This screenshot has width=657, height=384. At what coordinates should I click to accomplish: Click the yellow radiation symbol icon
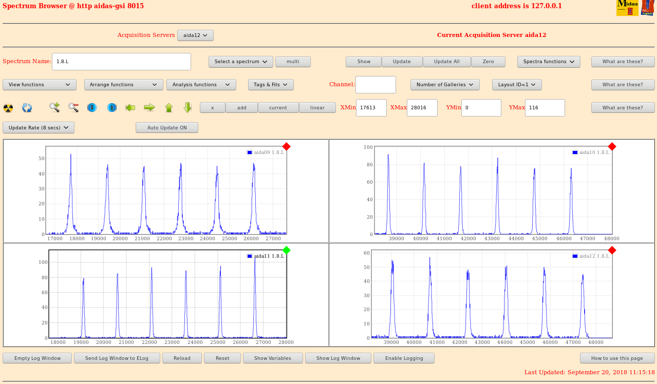(8, 108)
